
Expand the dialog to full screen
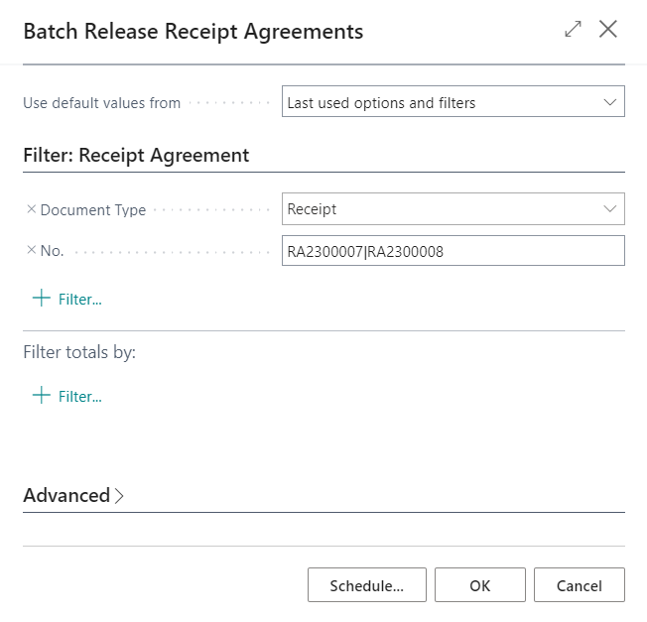[573, 30]
